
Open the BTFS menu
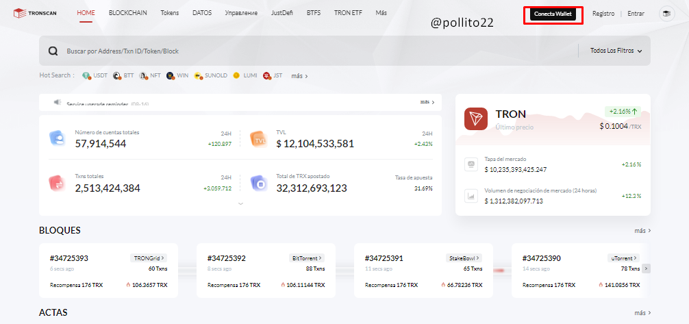click(314, 13)
